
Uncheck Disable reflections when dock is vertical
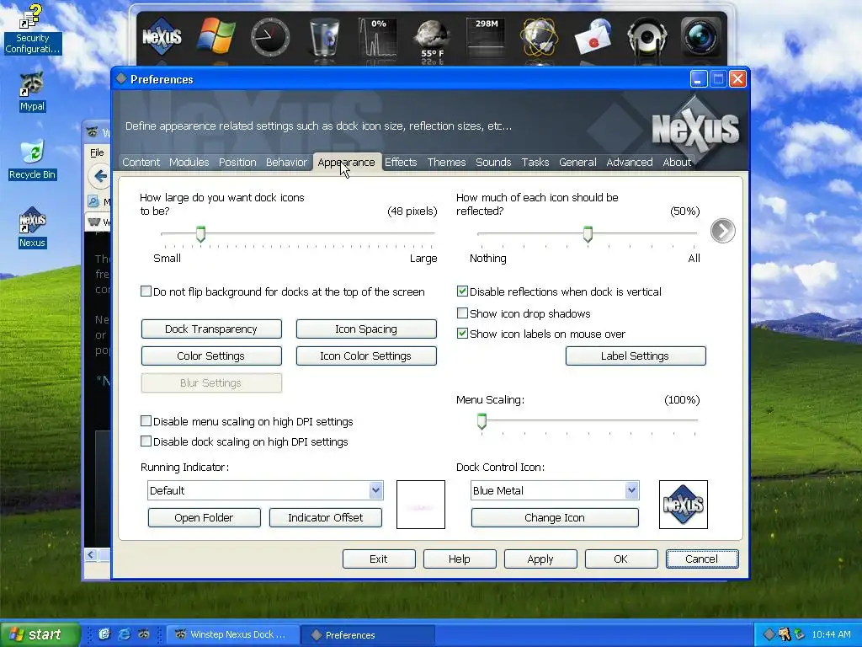pos(462,291)
